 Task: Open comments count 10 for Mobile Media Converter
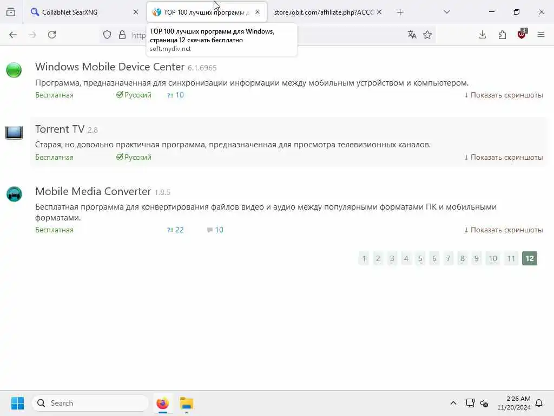coord(215,230)
